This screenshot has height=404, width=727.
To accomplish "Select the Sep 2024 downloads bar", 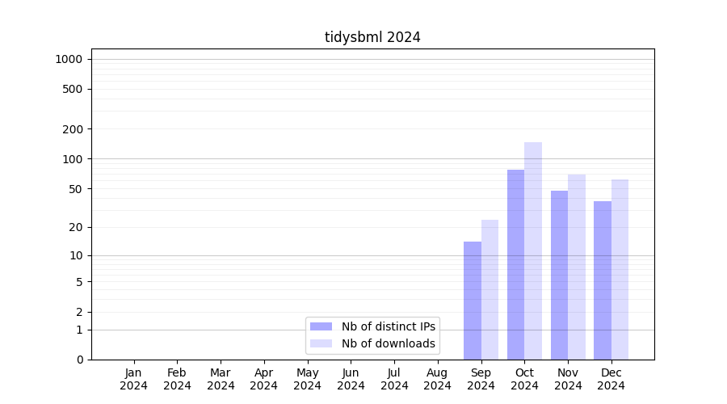I will click(490, 289).
